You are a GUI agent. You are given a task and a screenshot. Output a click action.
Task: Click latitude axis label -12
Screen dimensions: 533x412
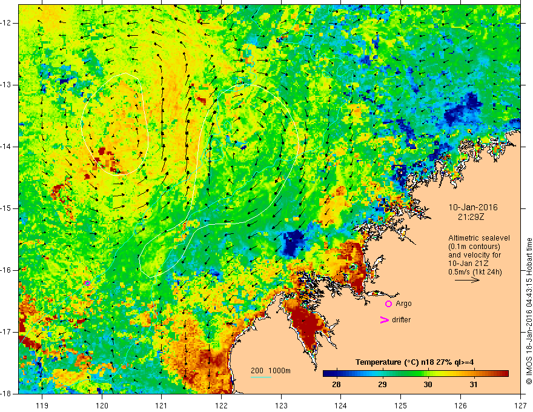pyautogui.click(x=6, y=23)
